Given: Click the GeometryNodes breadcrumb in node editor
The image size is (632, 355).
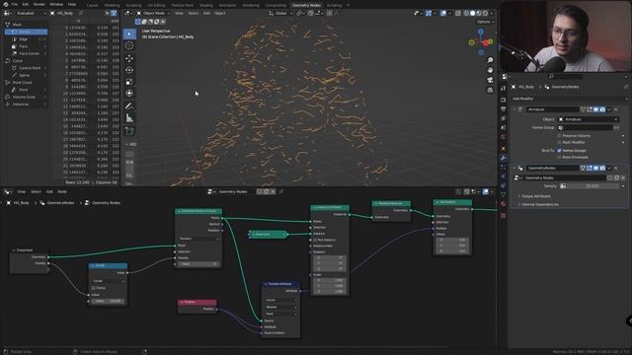Looking at the screenshot, I should [60, 203].
